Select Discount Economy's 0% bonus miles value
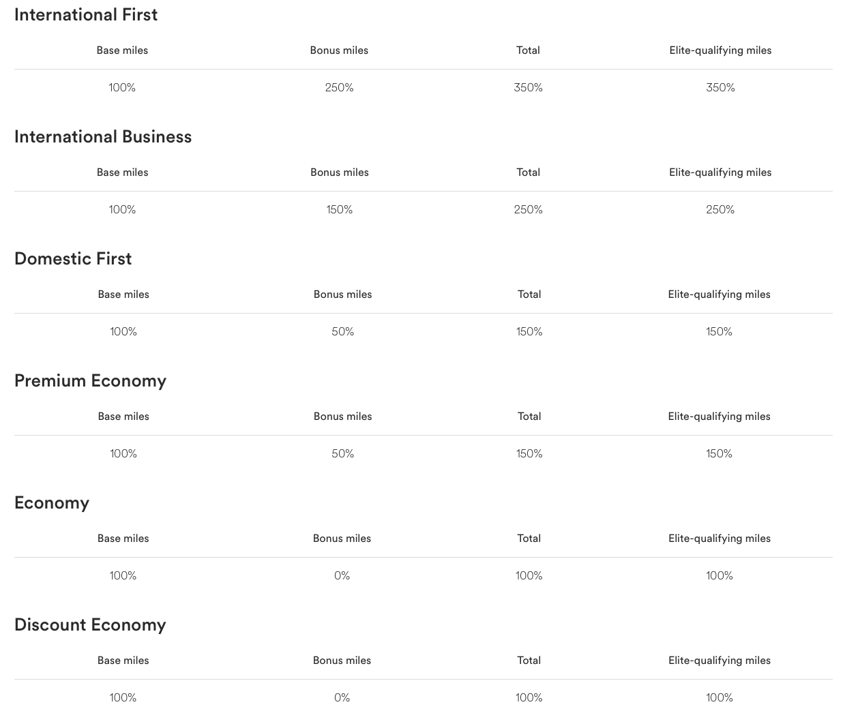Viewport: 845px width, 711px height. 342,698
